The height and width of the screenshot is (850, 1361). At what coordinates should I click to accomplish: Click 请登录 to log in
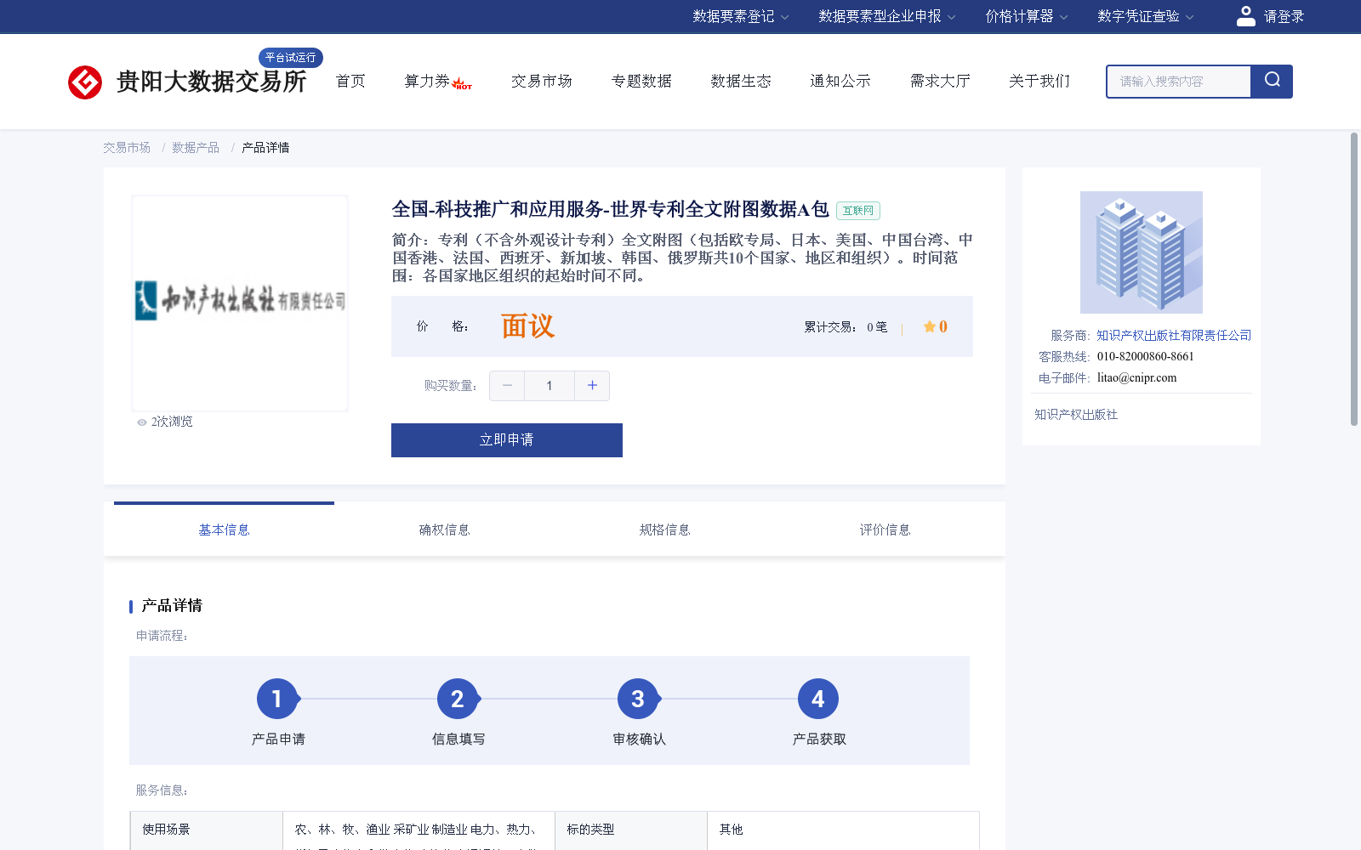(x=1284, y=16)
